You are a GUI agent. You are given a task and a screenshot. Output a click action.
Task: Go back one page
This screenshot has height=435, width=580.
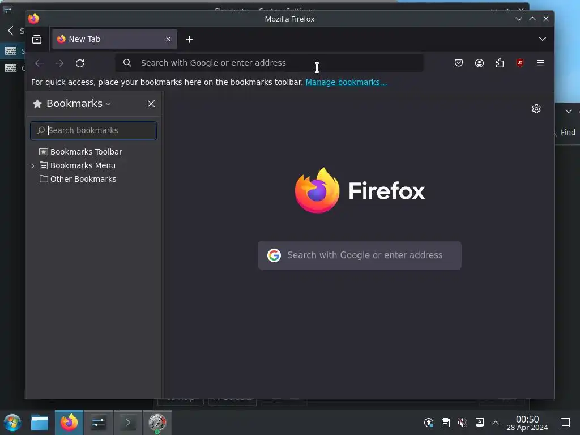click(39, 63)
